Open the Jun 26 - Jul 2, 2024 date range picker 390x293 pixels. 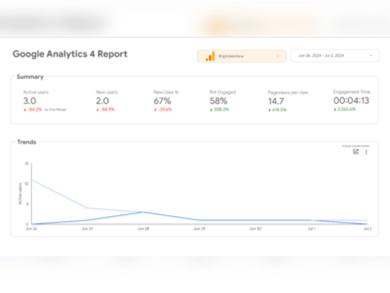(x=335, y=55)
